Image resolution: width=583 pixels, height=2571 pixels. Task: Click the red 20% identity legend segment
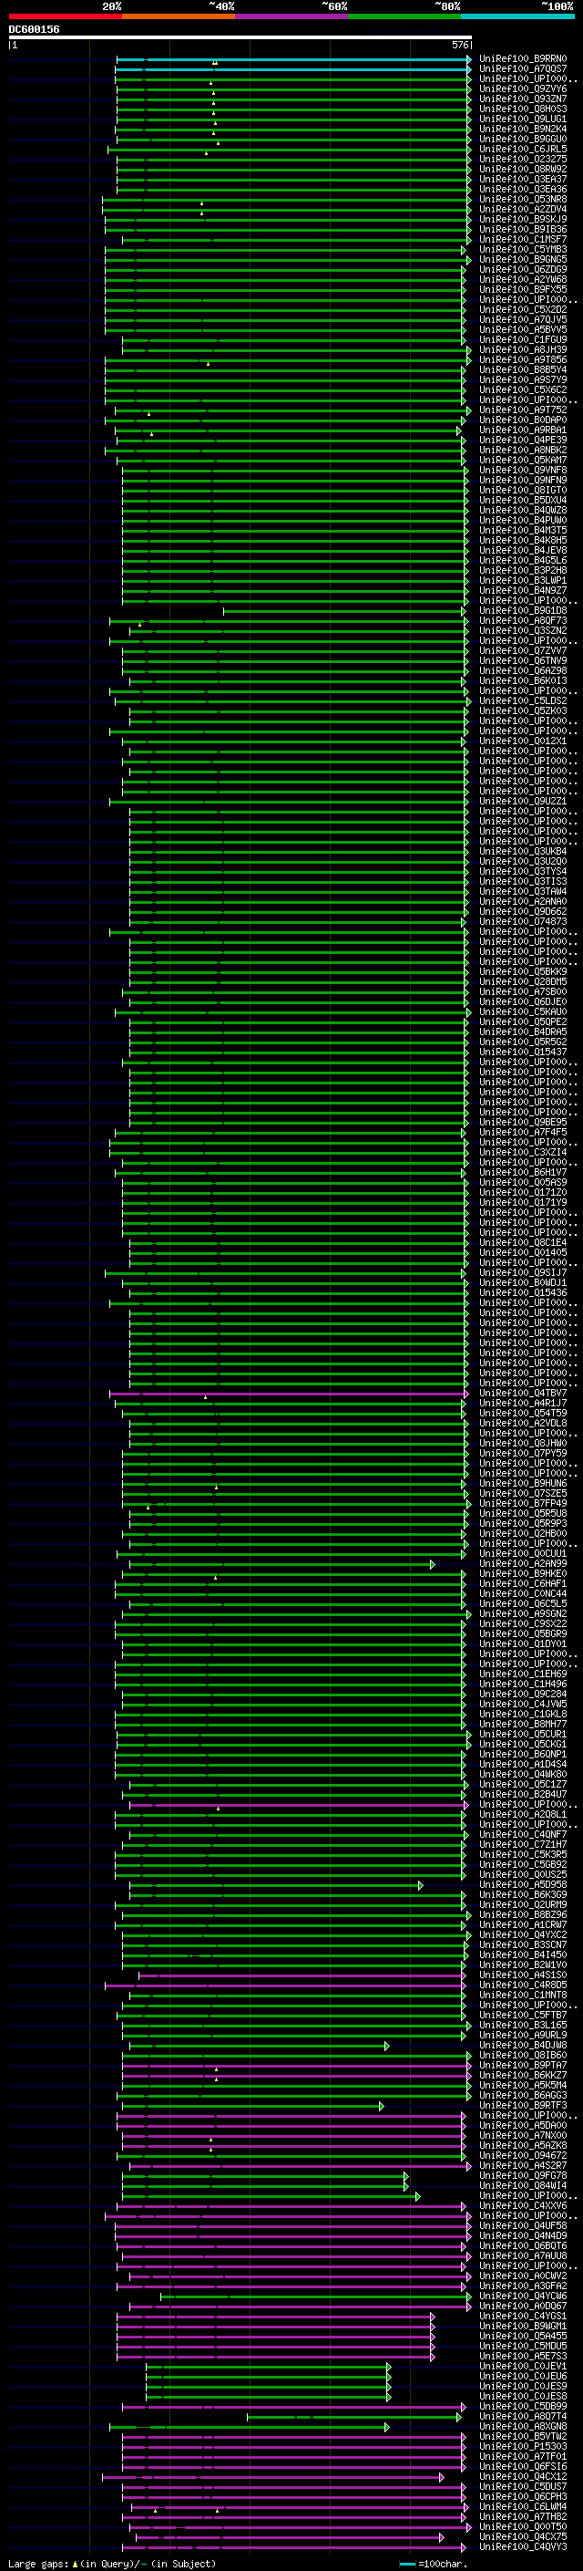65,16
